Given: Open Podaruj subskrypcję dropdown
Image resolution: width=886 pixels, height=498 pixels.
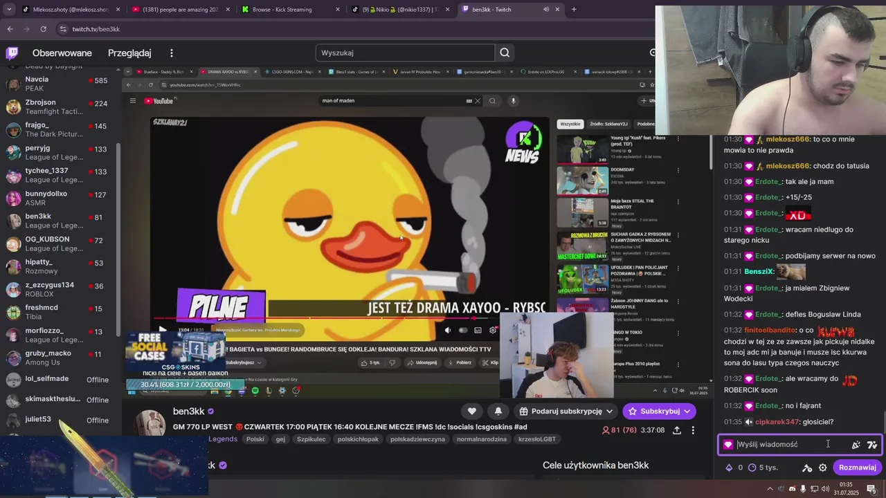Looking at the screenshot, I should pos(566,411).
